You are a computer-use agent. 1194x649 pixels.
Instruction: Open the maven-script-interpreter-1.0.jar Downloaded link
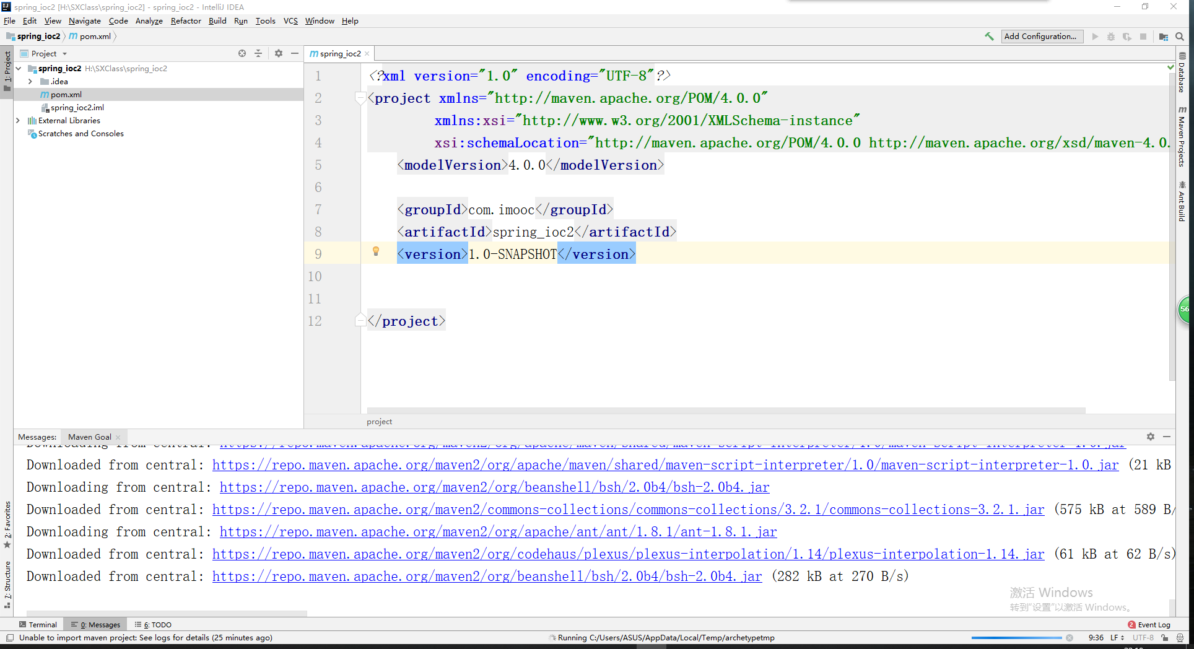tap(665, 465)
